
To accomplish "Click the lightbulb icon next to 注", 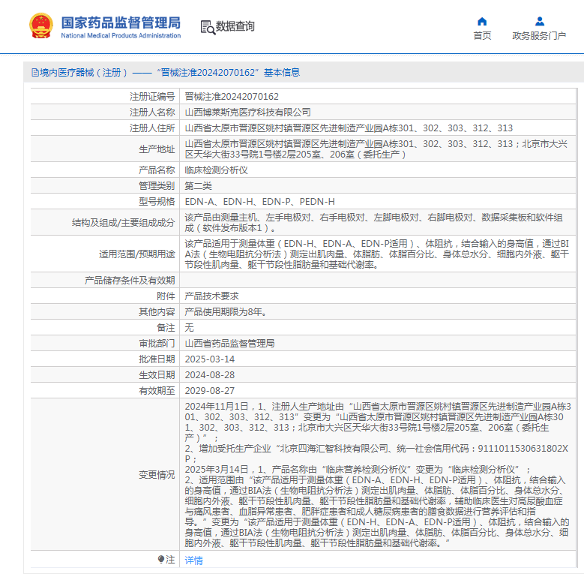I will [161, 559].
